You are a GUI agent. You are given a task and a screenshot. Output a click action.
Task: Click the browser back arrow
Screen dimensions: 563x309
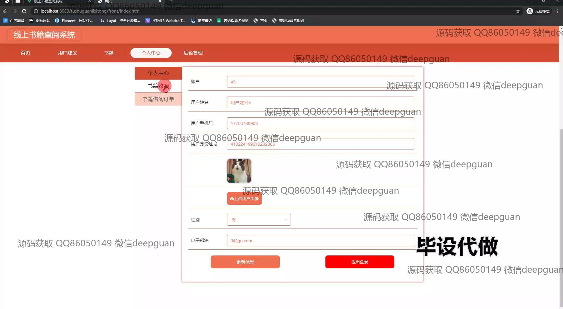[5, 11]
